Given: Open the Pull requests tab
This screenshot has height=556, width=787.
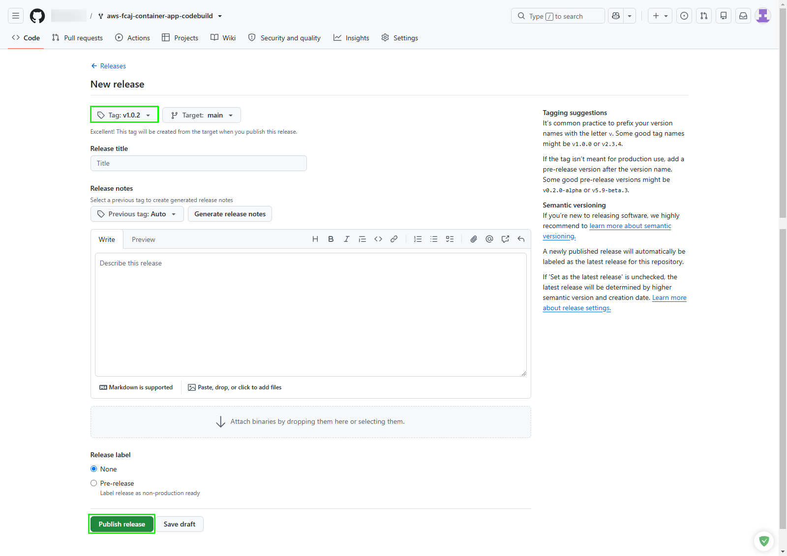Looking at the screenshot, I should pyautogui.click(x=77, y=38).
